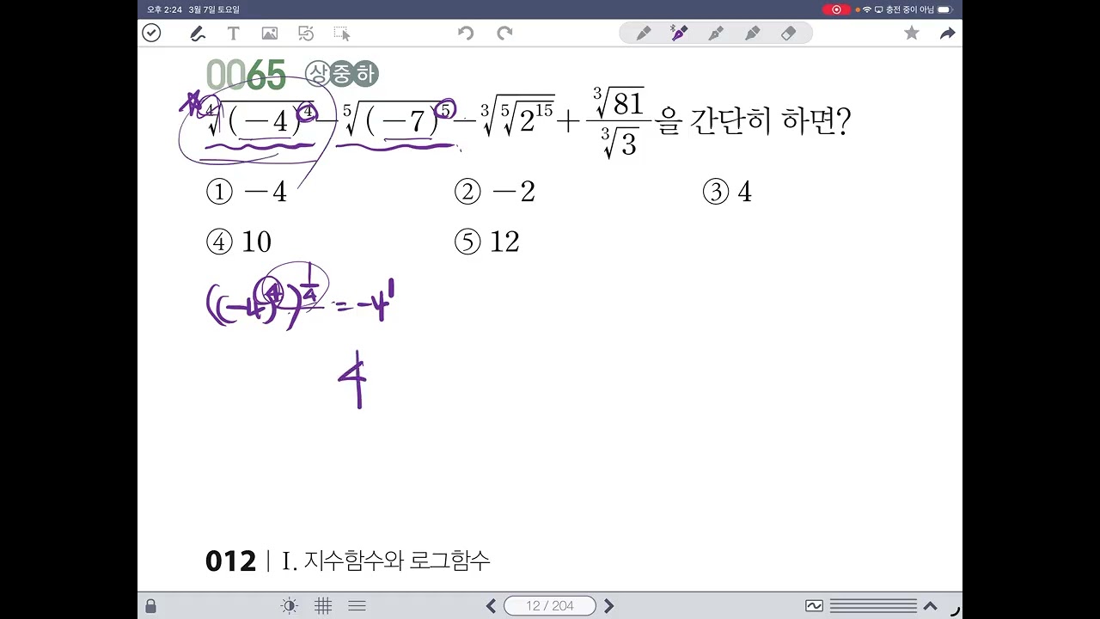Screen dimensions: 1100x619
Task: Toggle the ruled lines overlay
Action: tap(357, 606)
